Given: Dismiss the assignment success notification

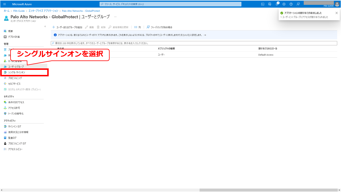Looking at the screenshot, I should (x=337, y=13).
